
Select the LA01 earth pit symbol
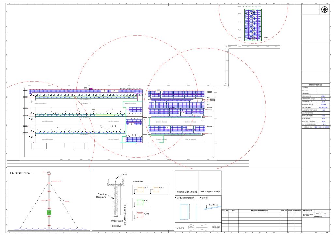pos(140,189)
